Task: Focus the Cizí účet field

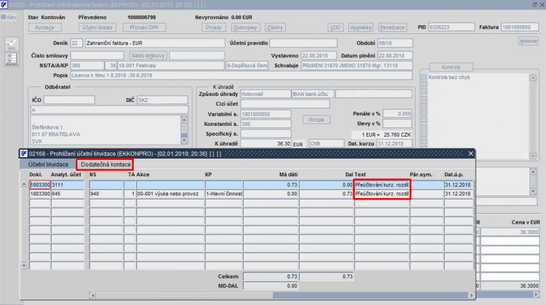Action: [285, 104]
